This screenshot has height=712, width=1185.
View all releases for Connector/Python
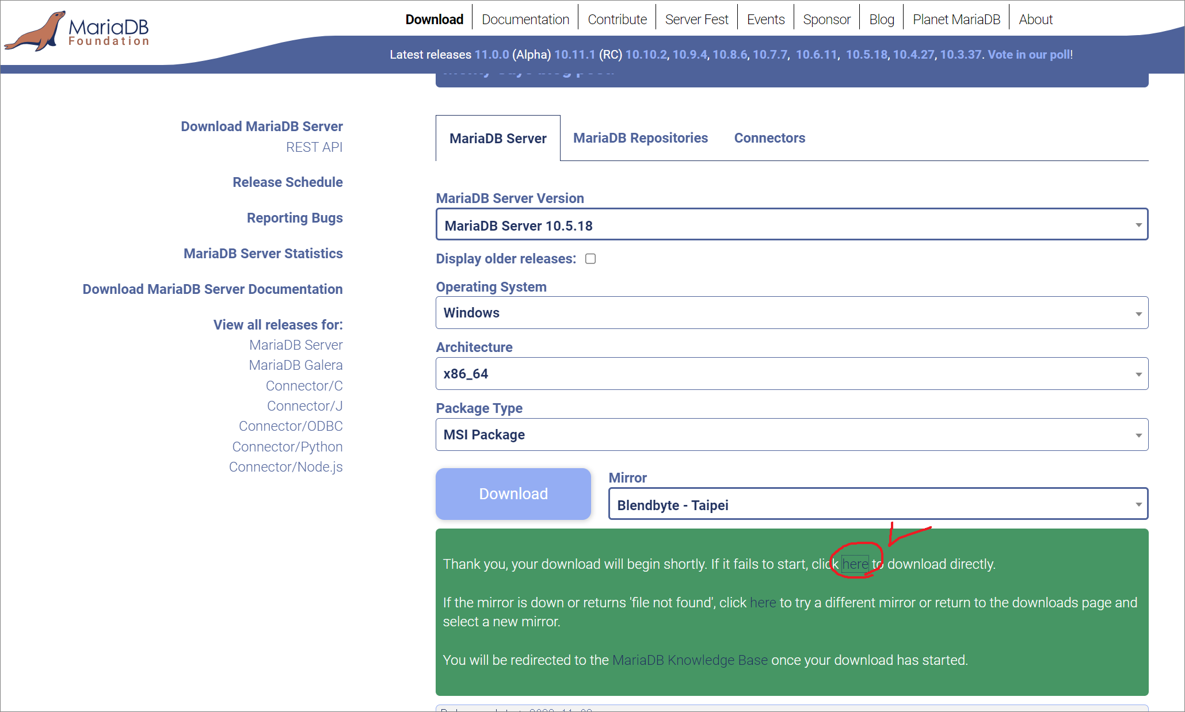coord(287,447)
